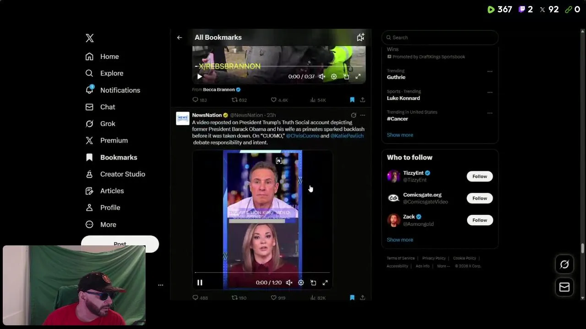
Task: Open floating Grok button
Action: 564,264
